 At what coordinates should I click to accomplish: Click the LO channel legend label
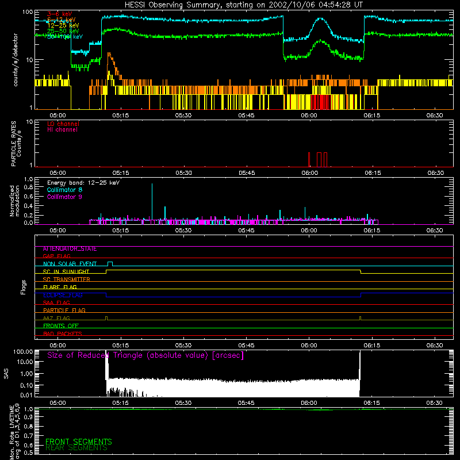[x=63, y=124]
